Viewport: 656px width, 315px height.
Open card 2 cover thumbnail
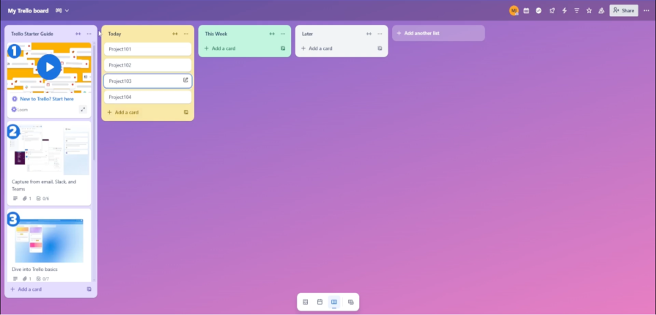pos(49,149)
